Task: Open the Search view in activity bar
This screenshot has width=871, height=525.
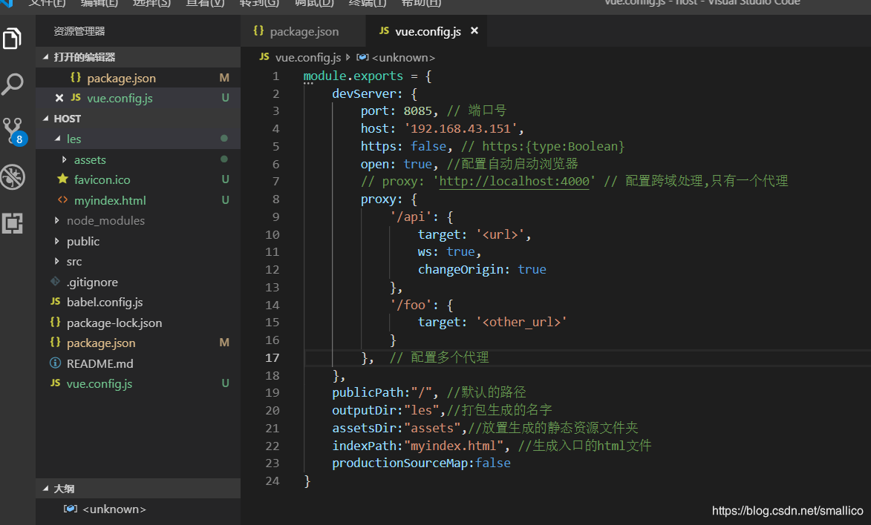Action: tap(12, 85)
